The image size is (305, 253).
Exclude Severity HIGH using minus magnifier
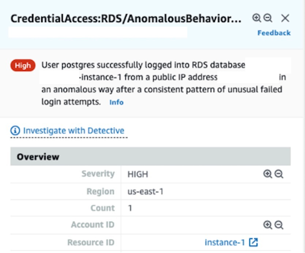(279, 174)
